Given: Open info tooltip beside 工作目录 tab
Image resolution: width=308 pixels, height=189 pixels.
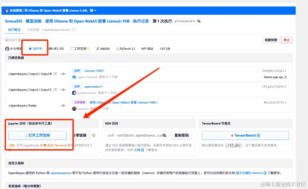Looking at the screenshot, I should pos(74,29).
